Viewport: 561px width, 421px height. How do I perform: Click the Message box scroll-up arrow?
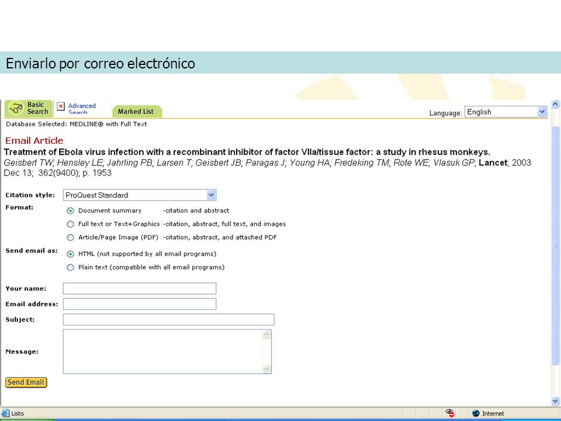click(266, 334)
